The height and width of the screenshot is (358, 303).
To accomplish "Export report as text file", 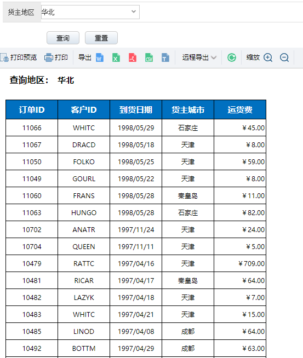I will pyautogui.click(x=165, y=57).
